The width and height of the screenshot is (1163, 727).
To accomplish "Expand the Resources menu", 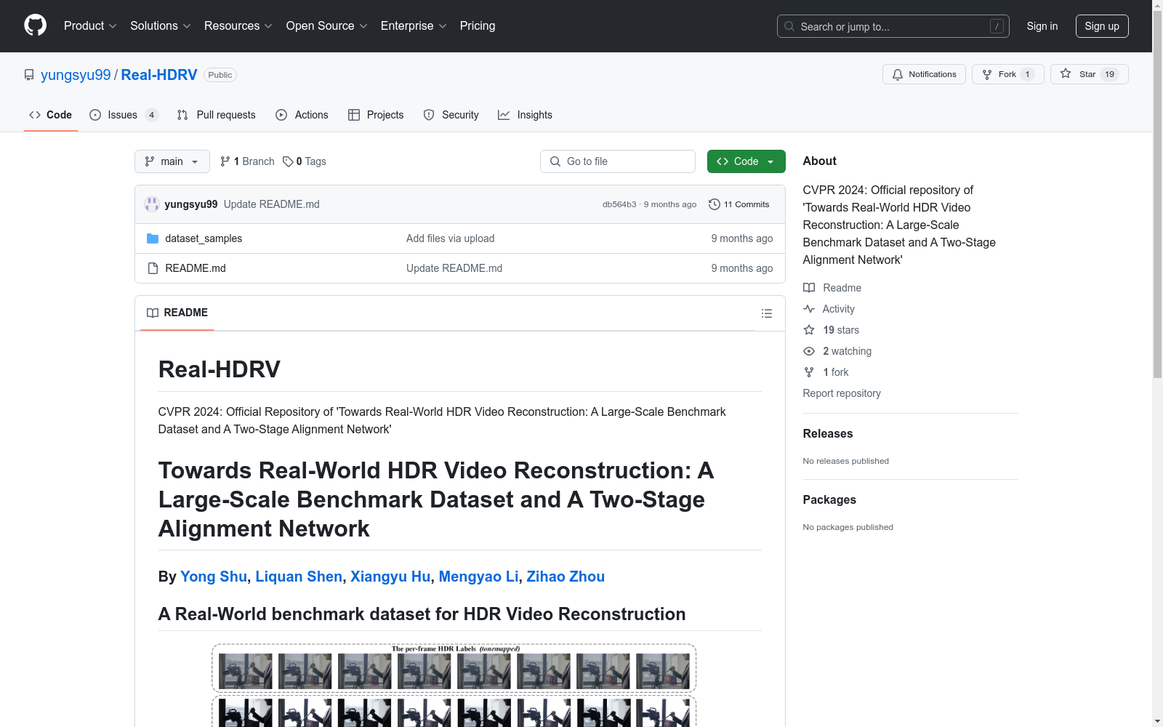I will [x=238, y=26].
